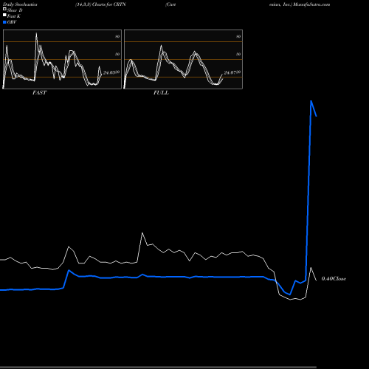
Task: Click the blue OBV legend swatch
Action: pyautogui.click(x=4, y=22)
